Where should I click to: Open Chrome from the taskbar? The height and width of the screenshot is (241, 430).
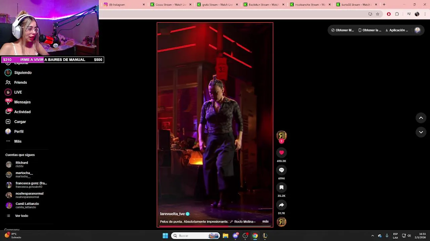pyautogui.click(x=255, y=236)
